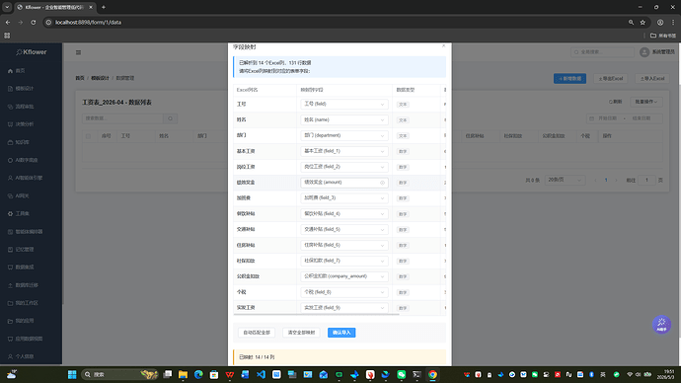The height and width of the screenshot is (383, 681).
Task: Click page 1 in the pagination
Action: point(606,181)
